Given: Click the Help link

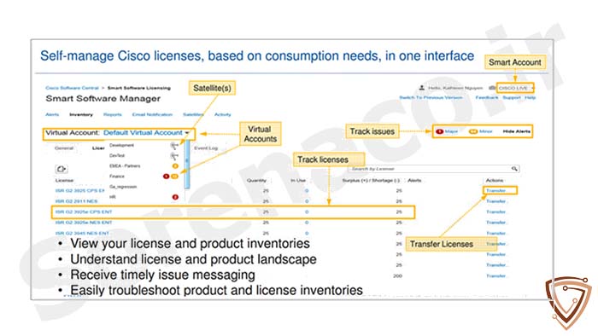Looking at the screenshot, I should click(x=531, y=98).
